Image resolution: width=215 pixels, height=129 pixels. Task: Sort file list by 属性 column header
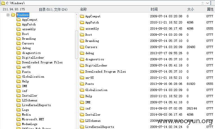click(210, 9)
